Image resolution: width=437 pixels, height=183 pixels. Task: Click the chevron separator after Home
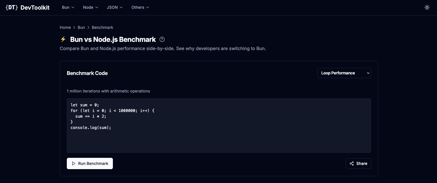[x=74, y=27]
